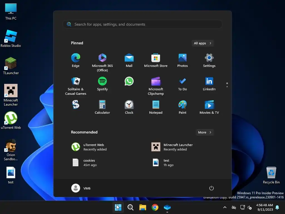This screenshot has height=214, width=285.
Task: Select TLauncher desktop shortcut
Action: point(11,66)
